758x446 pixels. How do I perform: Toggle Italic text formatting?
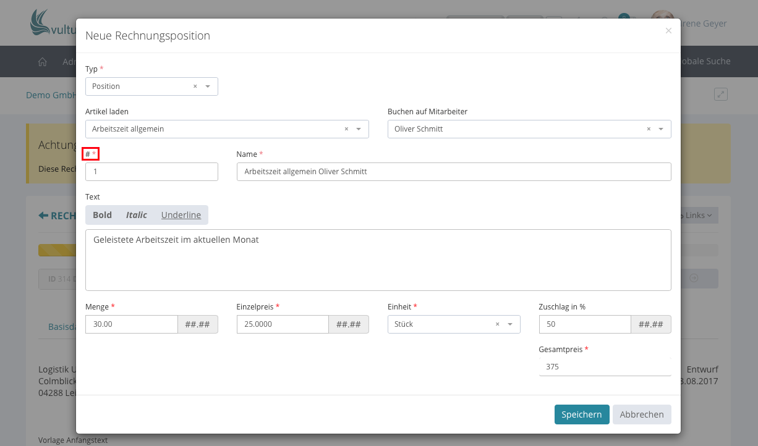click(137, 215)
